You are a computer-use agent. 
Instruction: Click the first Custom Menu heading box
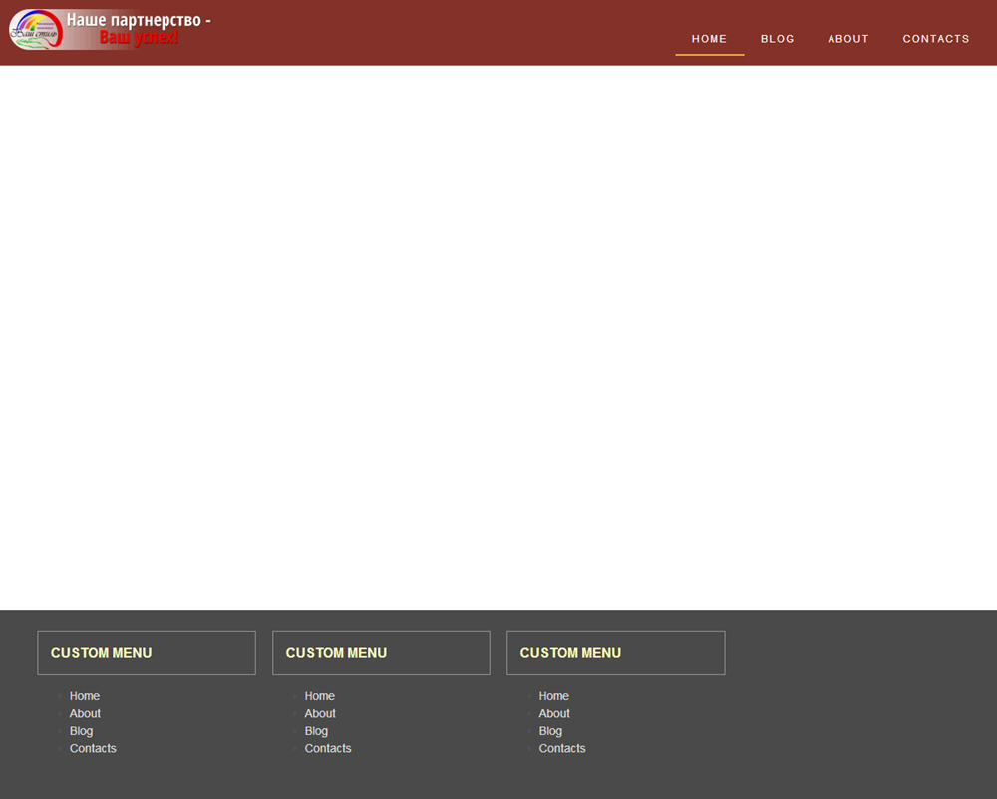click(x=147, y=653)
